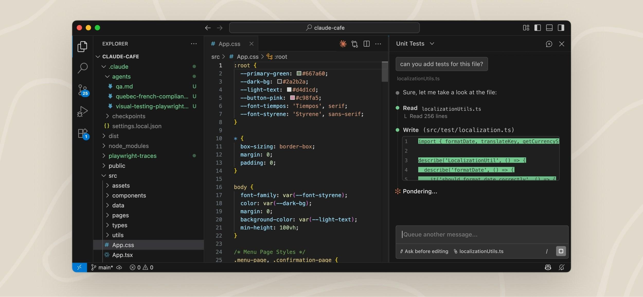Screen dimensions: 643x297
Task: Click the main* branch in the status bar
Action: [104, 267]
